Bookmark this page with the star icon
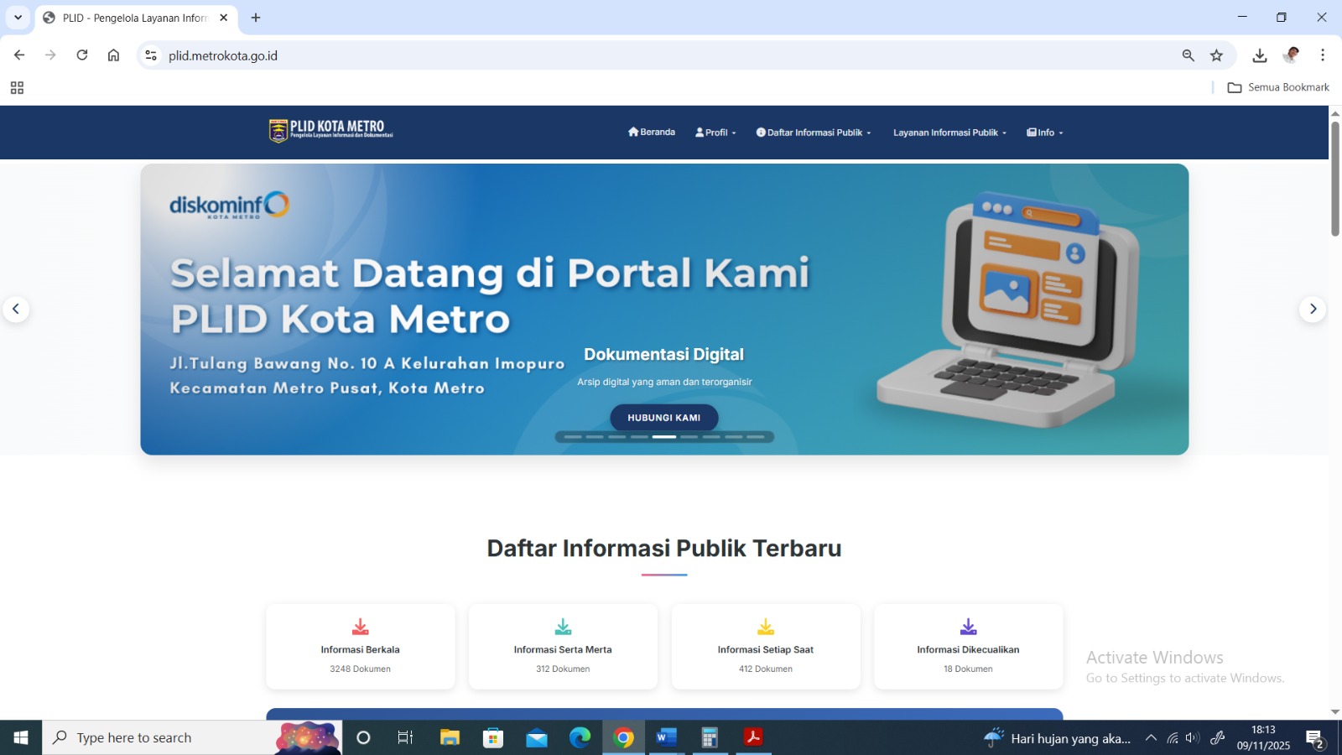 (1216, 55)
